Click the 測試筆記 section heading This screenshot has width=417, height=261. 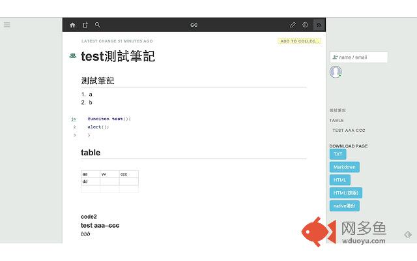tap(98, 81)
